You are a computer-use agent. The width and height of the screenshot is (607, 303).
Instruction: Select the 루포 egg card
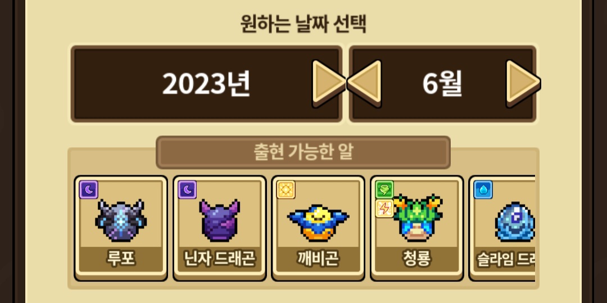(121, 228)
